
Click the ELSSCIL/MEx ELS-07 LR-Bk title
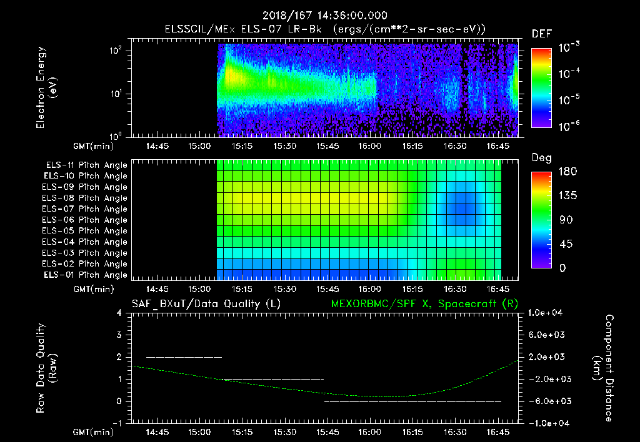[x=243, y=29]
